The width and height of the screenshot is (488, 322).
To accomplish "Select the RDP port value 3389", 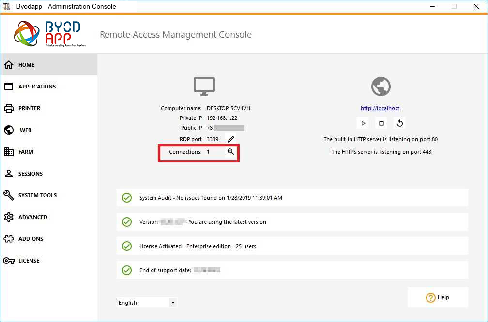I will click(x=213, y=139).
